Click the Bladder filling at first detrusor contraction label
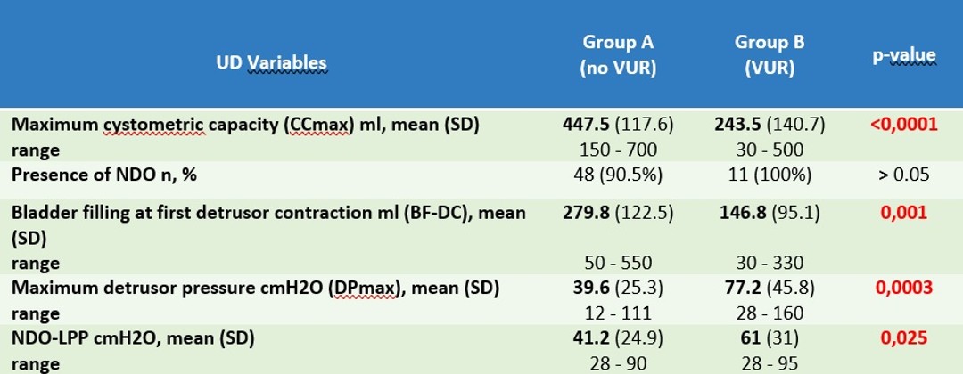963x374 pixels. [x=268, y=225]
